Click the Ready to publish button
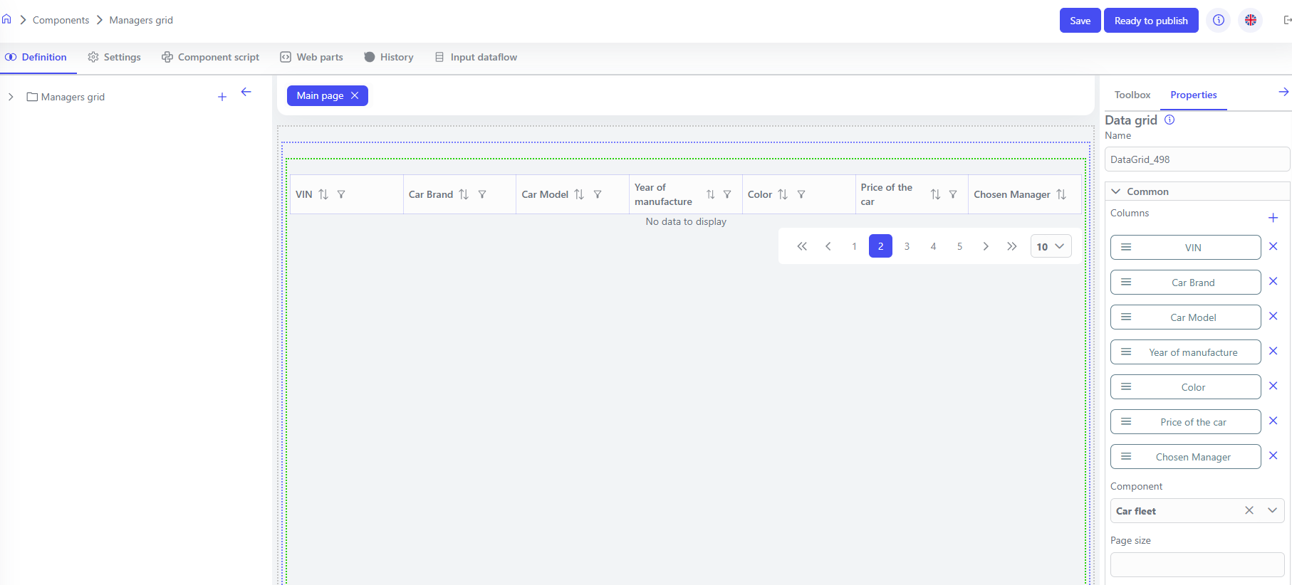This screenshot has width=1292, height=585. 1150,21
